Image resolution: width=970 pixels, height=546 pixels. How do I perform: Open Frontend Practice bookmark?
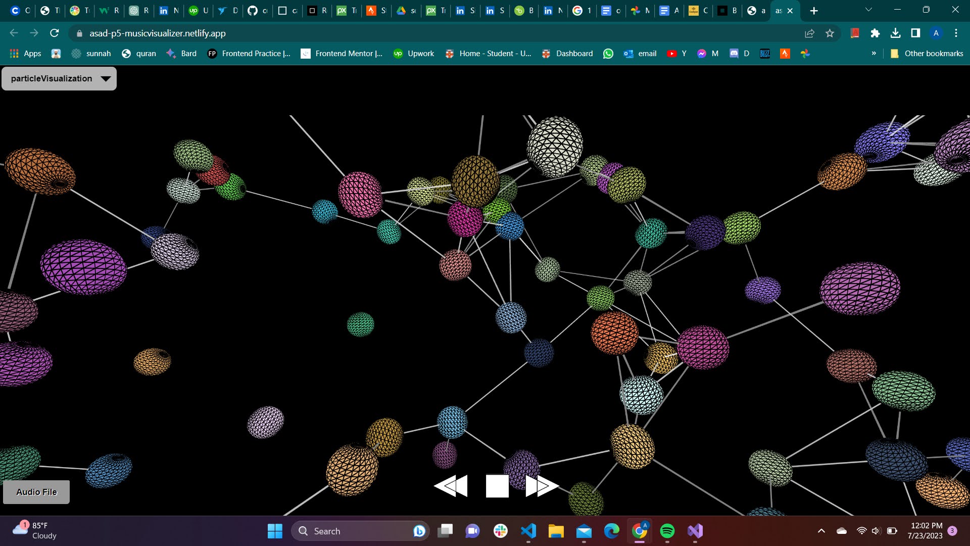(x=249, y=54)
